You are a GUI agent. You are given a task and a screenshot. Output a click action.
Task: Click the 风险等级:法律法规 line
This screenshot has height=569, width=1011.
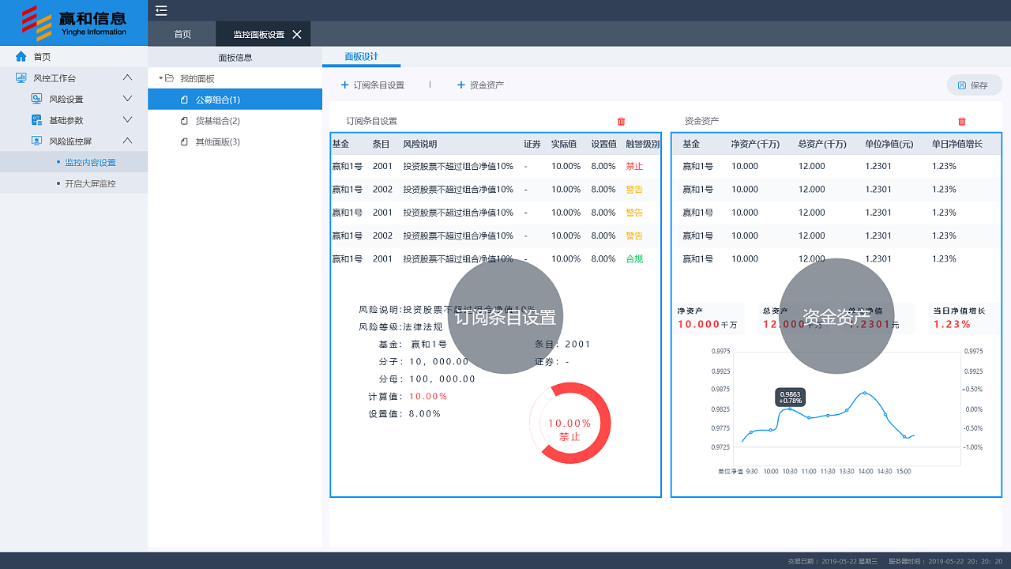400,326
